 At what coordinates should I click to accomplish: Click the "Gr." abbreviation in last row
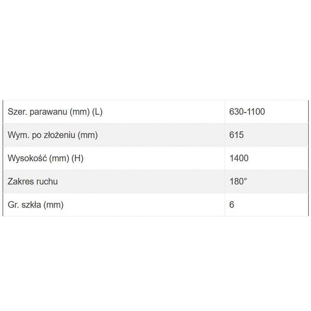[x=12, y=205]
